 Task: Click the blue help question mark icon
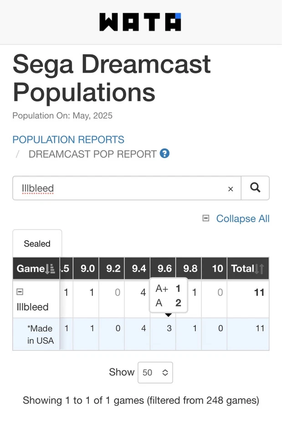[165, 154]
